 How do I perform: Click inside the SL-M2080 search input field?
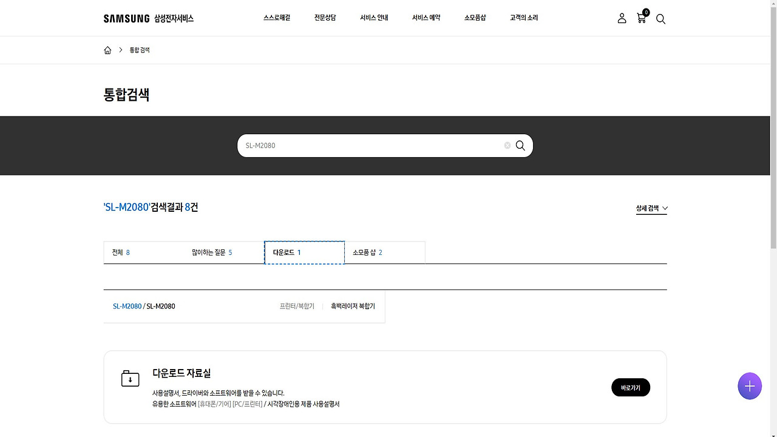click(x=364, y=145)
